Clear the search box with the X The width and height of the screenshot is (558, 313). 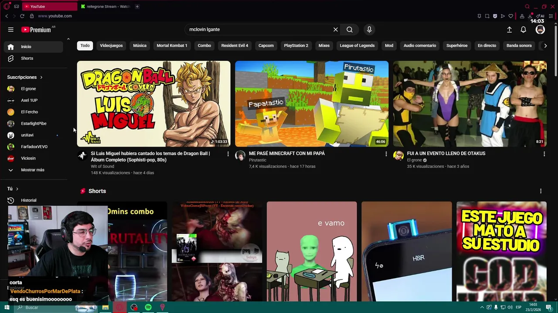click(336, 30)
